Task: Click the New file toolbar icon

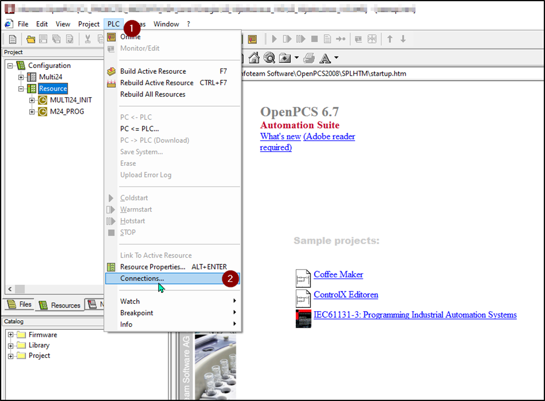Action: 12,39
